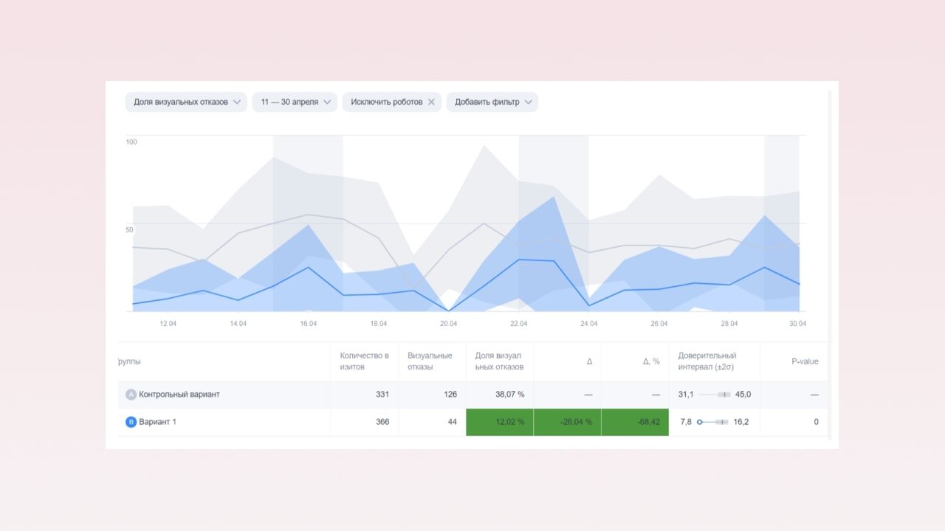Click the blue B badge of Вариант 1
The width and height of the screenshot is (945, 531).
point(131,423)
